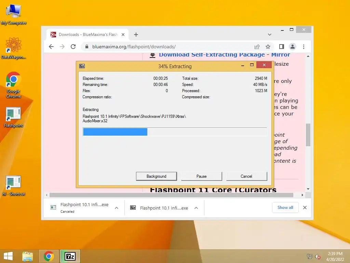Open the Flashpoint desktop shortcut
The image size is (350, 263).
coord(13,118)
